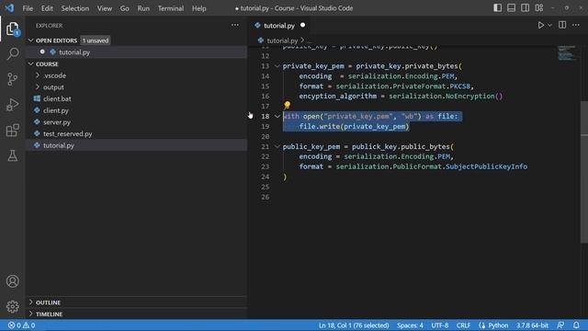Image resolution: width=588 pixels, height=331 pixels.
Task: Click line number 24 in gutter
Action: [x=266, y=177]
